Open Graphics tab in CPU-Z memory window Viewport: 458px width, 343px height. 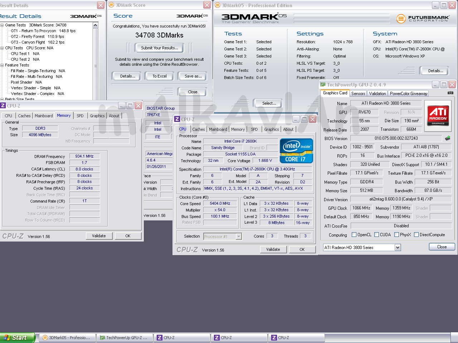(97, 116)
